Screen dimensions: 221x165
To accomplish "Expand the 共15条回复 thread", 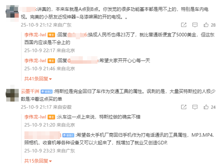I will [38, 161].
